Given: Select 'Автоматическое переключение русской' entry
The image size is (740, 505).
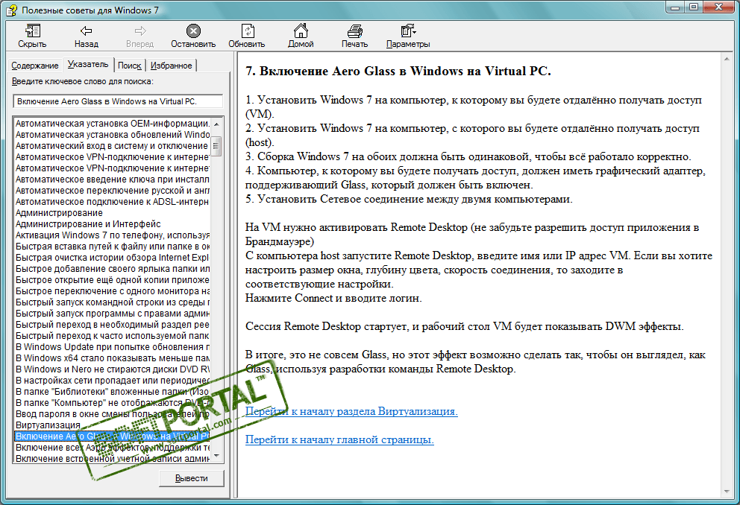Looking at the screenshot, I should (113, 191).
